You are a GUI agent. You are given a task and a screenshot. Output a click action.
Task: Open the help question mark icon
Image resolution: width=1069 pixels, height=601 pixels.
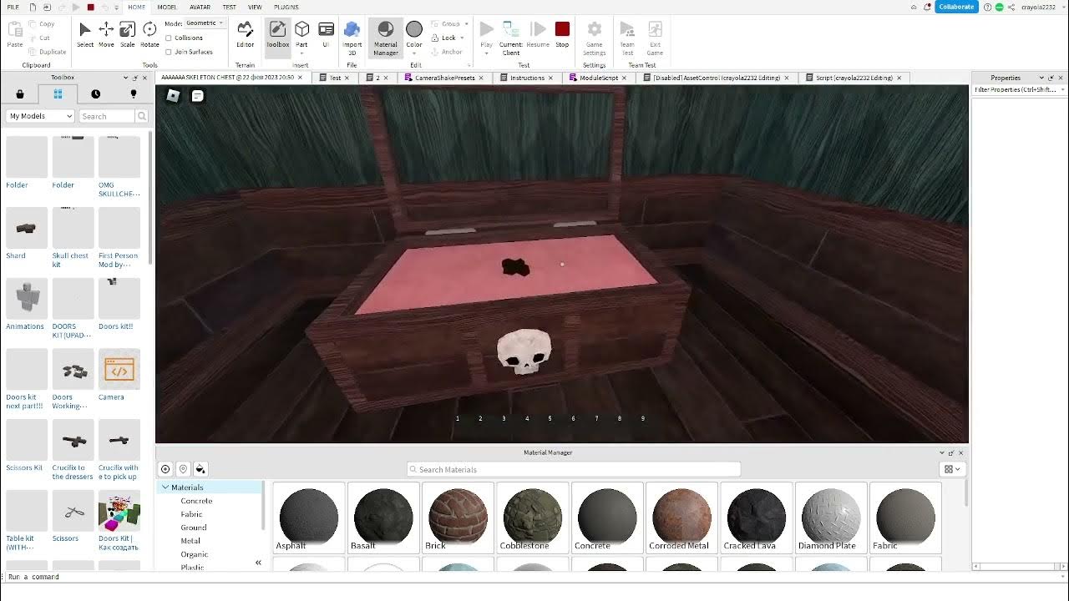click(x=988, y=7)
